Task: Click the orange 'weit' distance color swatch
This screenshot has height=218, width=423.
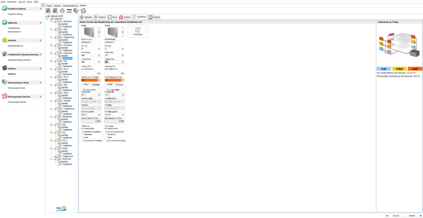Action: (x=415, y=69)
